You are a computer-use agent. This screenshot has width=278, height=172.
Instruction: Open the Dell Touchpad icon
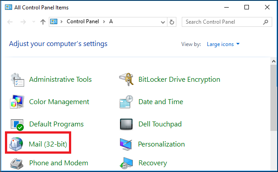pyautogui.click(x=126, y=124)
